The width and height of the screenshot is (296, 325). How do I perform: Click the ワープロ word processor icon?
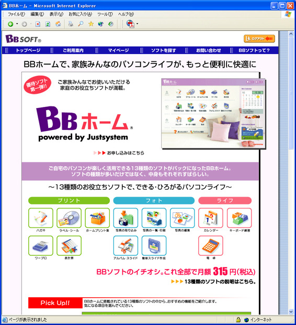point(41,246)
